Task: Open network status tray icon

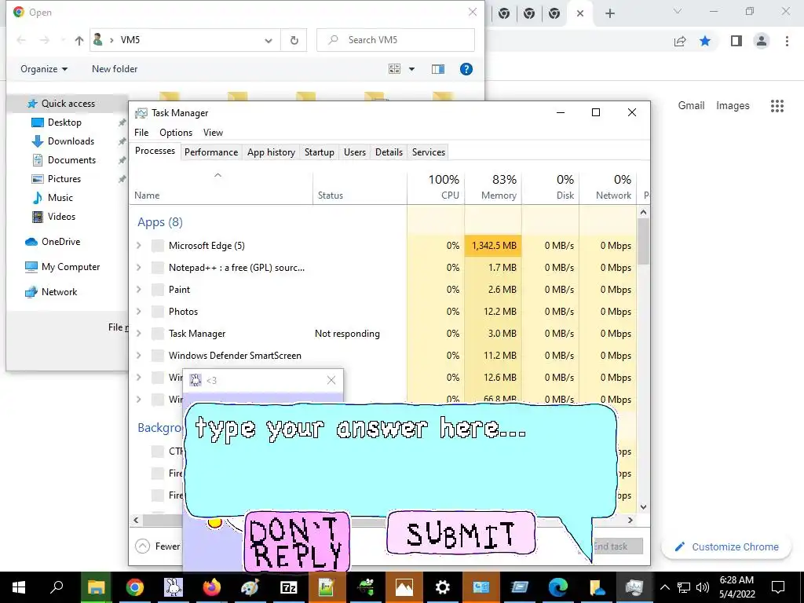Action: (x=684, y=587)
